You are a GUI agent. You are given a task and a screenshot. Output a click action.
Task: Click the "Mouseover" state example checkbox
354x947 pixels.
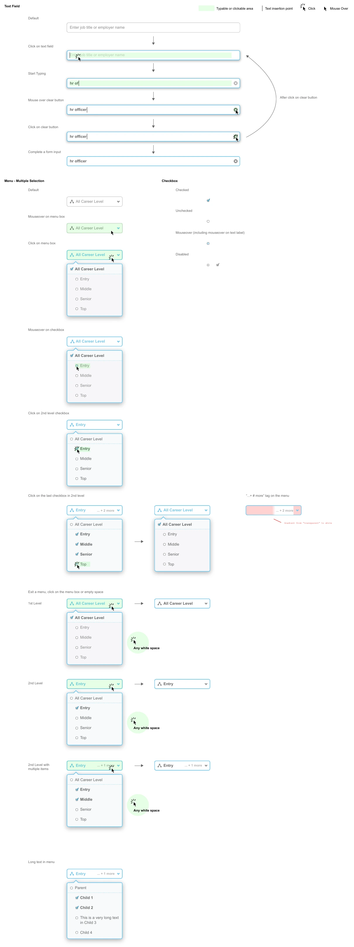point(208,243)
